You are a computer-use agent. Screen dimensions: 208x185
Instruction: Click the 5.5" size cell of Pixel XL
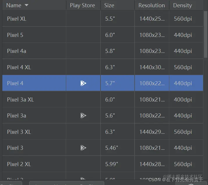tap(117, 19)
